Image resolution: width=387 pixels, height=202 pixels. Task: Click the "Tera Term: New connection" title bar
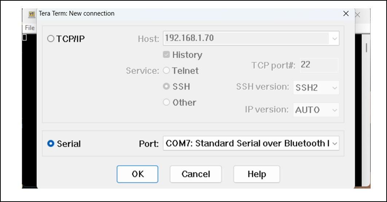182,14
